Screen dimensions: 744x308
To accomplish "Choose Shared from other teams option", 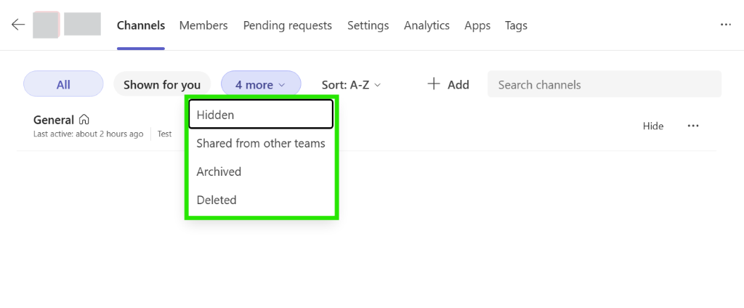I will pyautogui.click(x=260, y=143).
